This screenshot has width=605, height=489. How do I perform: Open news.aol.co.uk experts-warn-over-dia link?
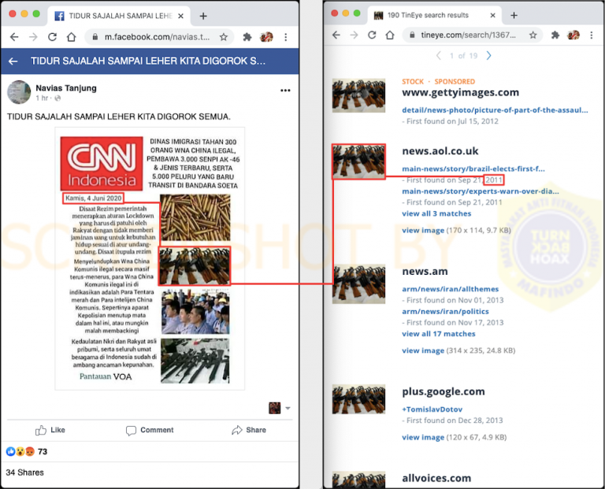(x=480, y=191)
